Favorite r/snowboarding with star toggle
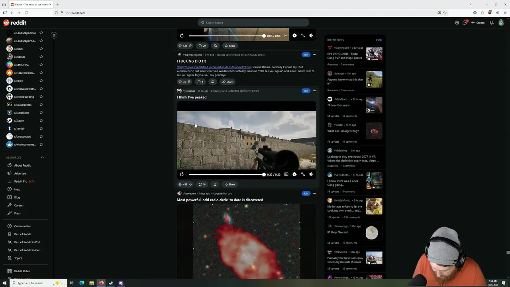This screenshot has height=287, width=510. [x=41, y=96]
